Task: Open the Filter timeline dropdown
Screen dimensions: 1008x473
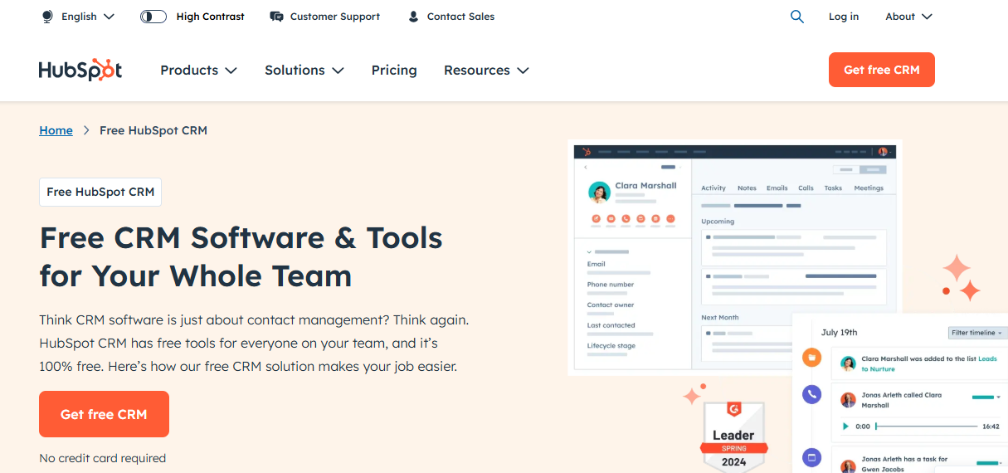Action: click(x=976, y=333)
